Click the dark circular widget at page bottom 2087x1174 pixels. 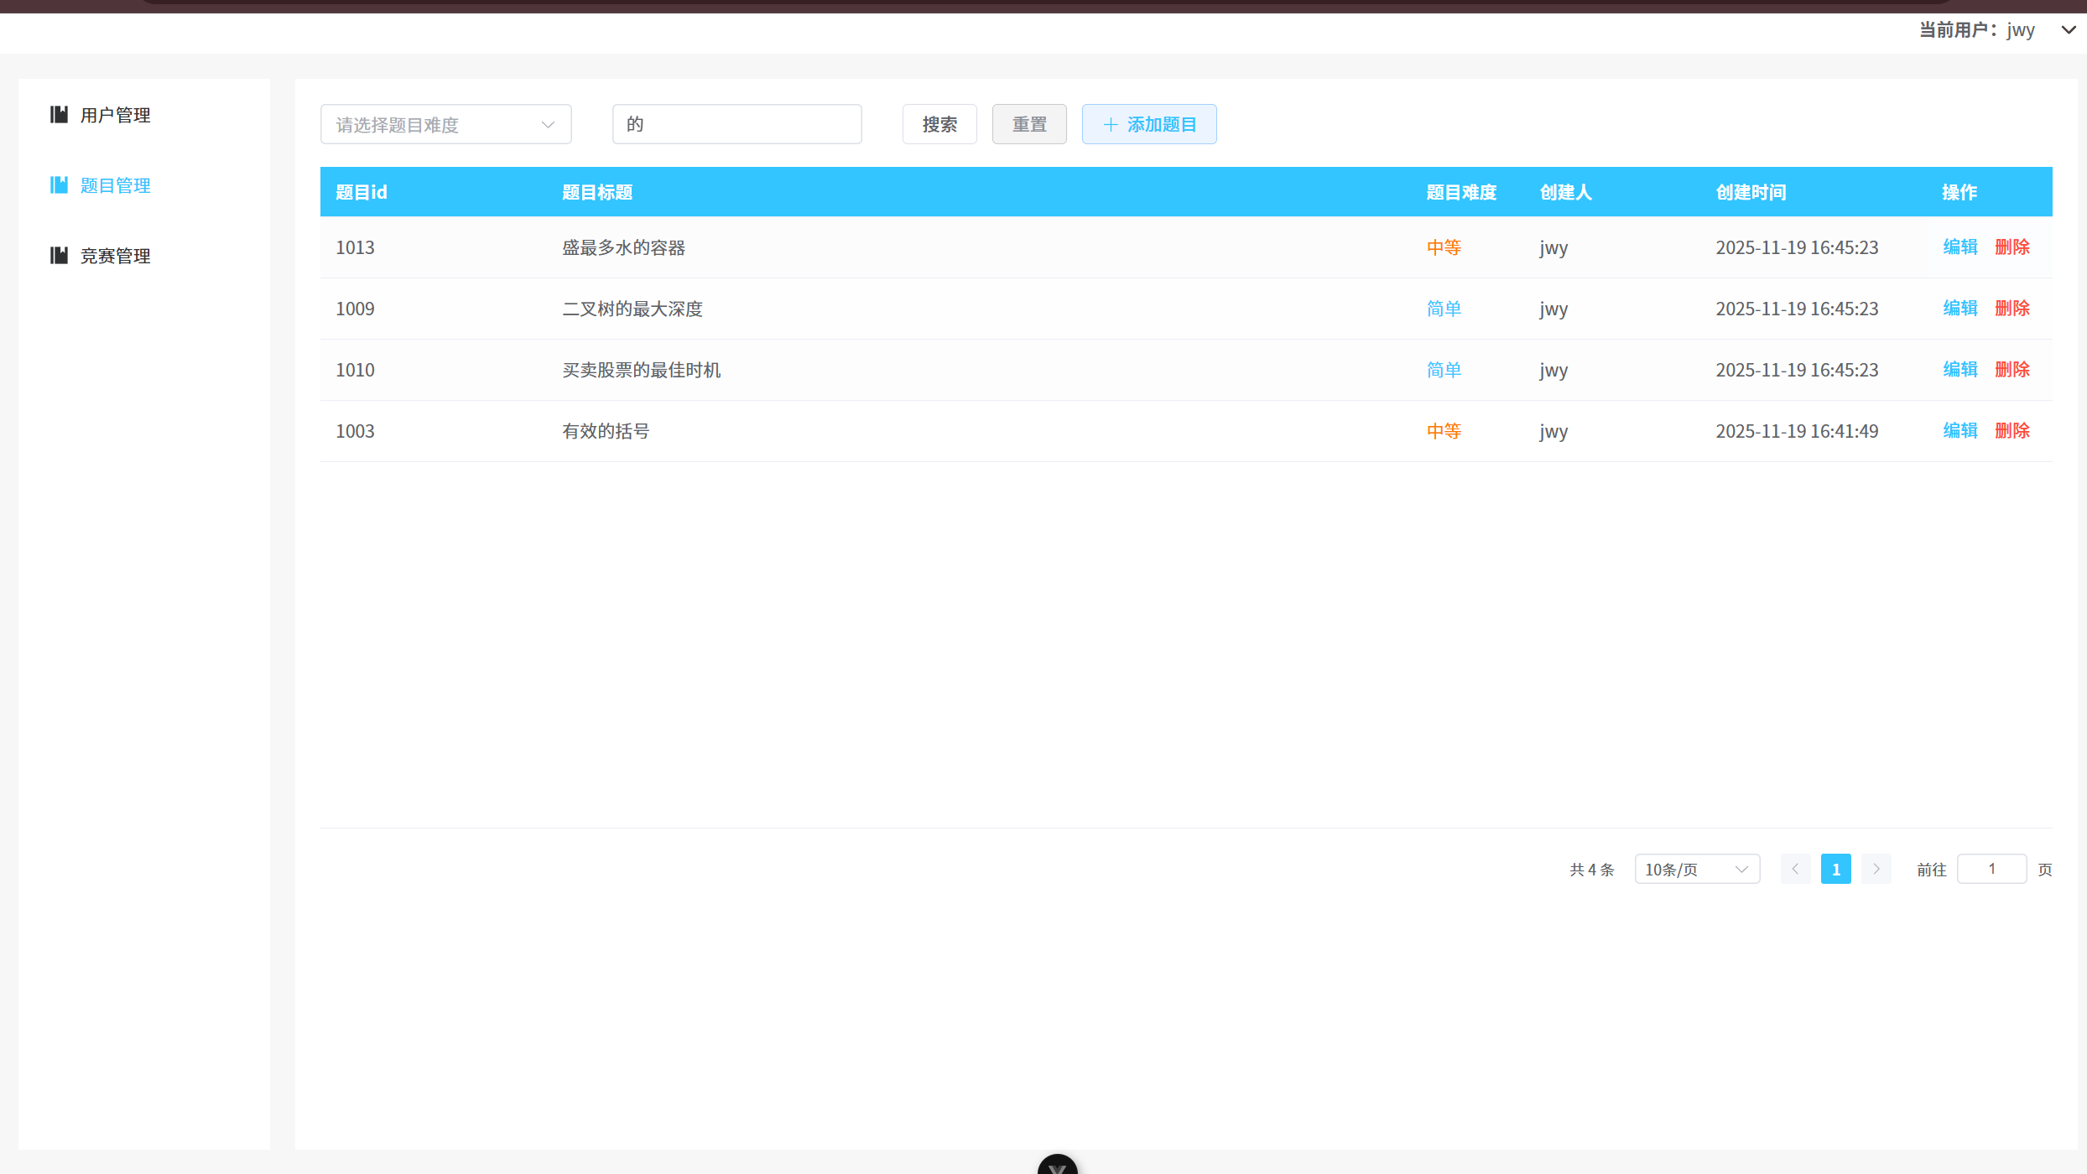click(x=1057, y=1166)
